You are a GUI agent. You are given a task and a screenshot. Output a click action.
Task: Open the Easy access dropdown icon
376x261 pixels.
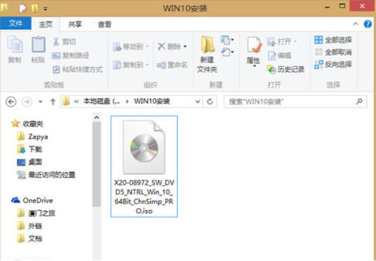227,52
